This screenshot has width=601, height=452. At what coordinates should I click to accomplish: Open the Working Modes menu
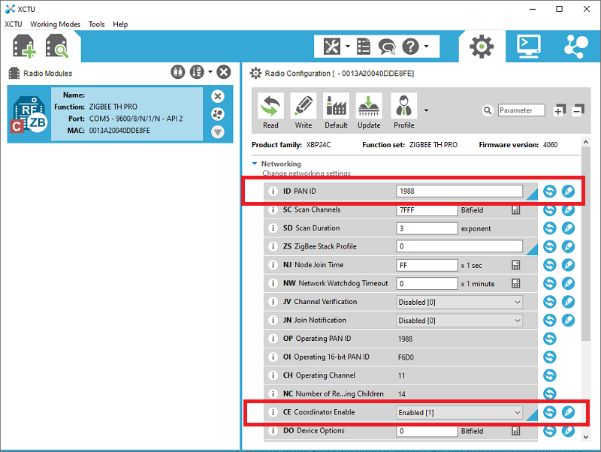click(x=55, y=24)
